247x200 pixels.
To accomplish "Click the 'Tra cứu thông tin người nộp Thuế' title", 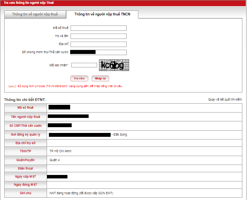I will tap(29, 3).
